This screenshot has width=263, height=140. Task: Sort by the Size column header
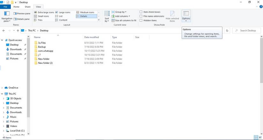click(142, 37)
